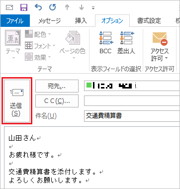
Task: Click the body line お疲れ様です。
Action: click(x=31, y=155)
